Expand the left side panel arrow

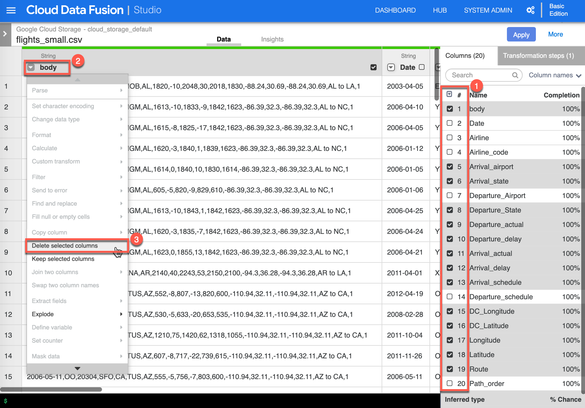click(x=5, y=34)
